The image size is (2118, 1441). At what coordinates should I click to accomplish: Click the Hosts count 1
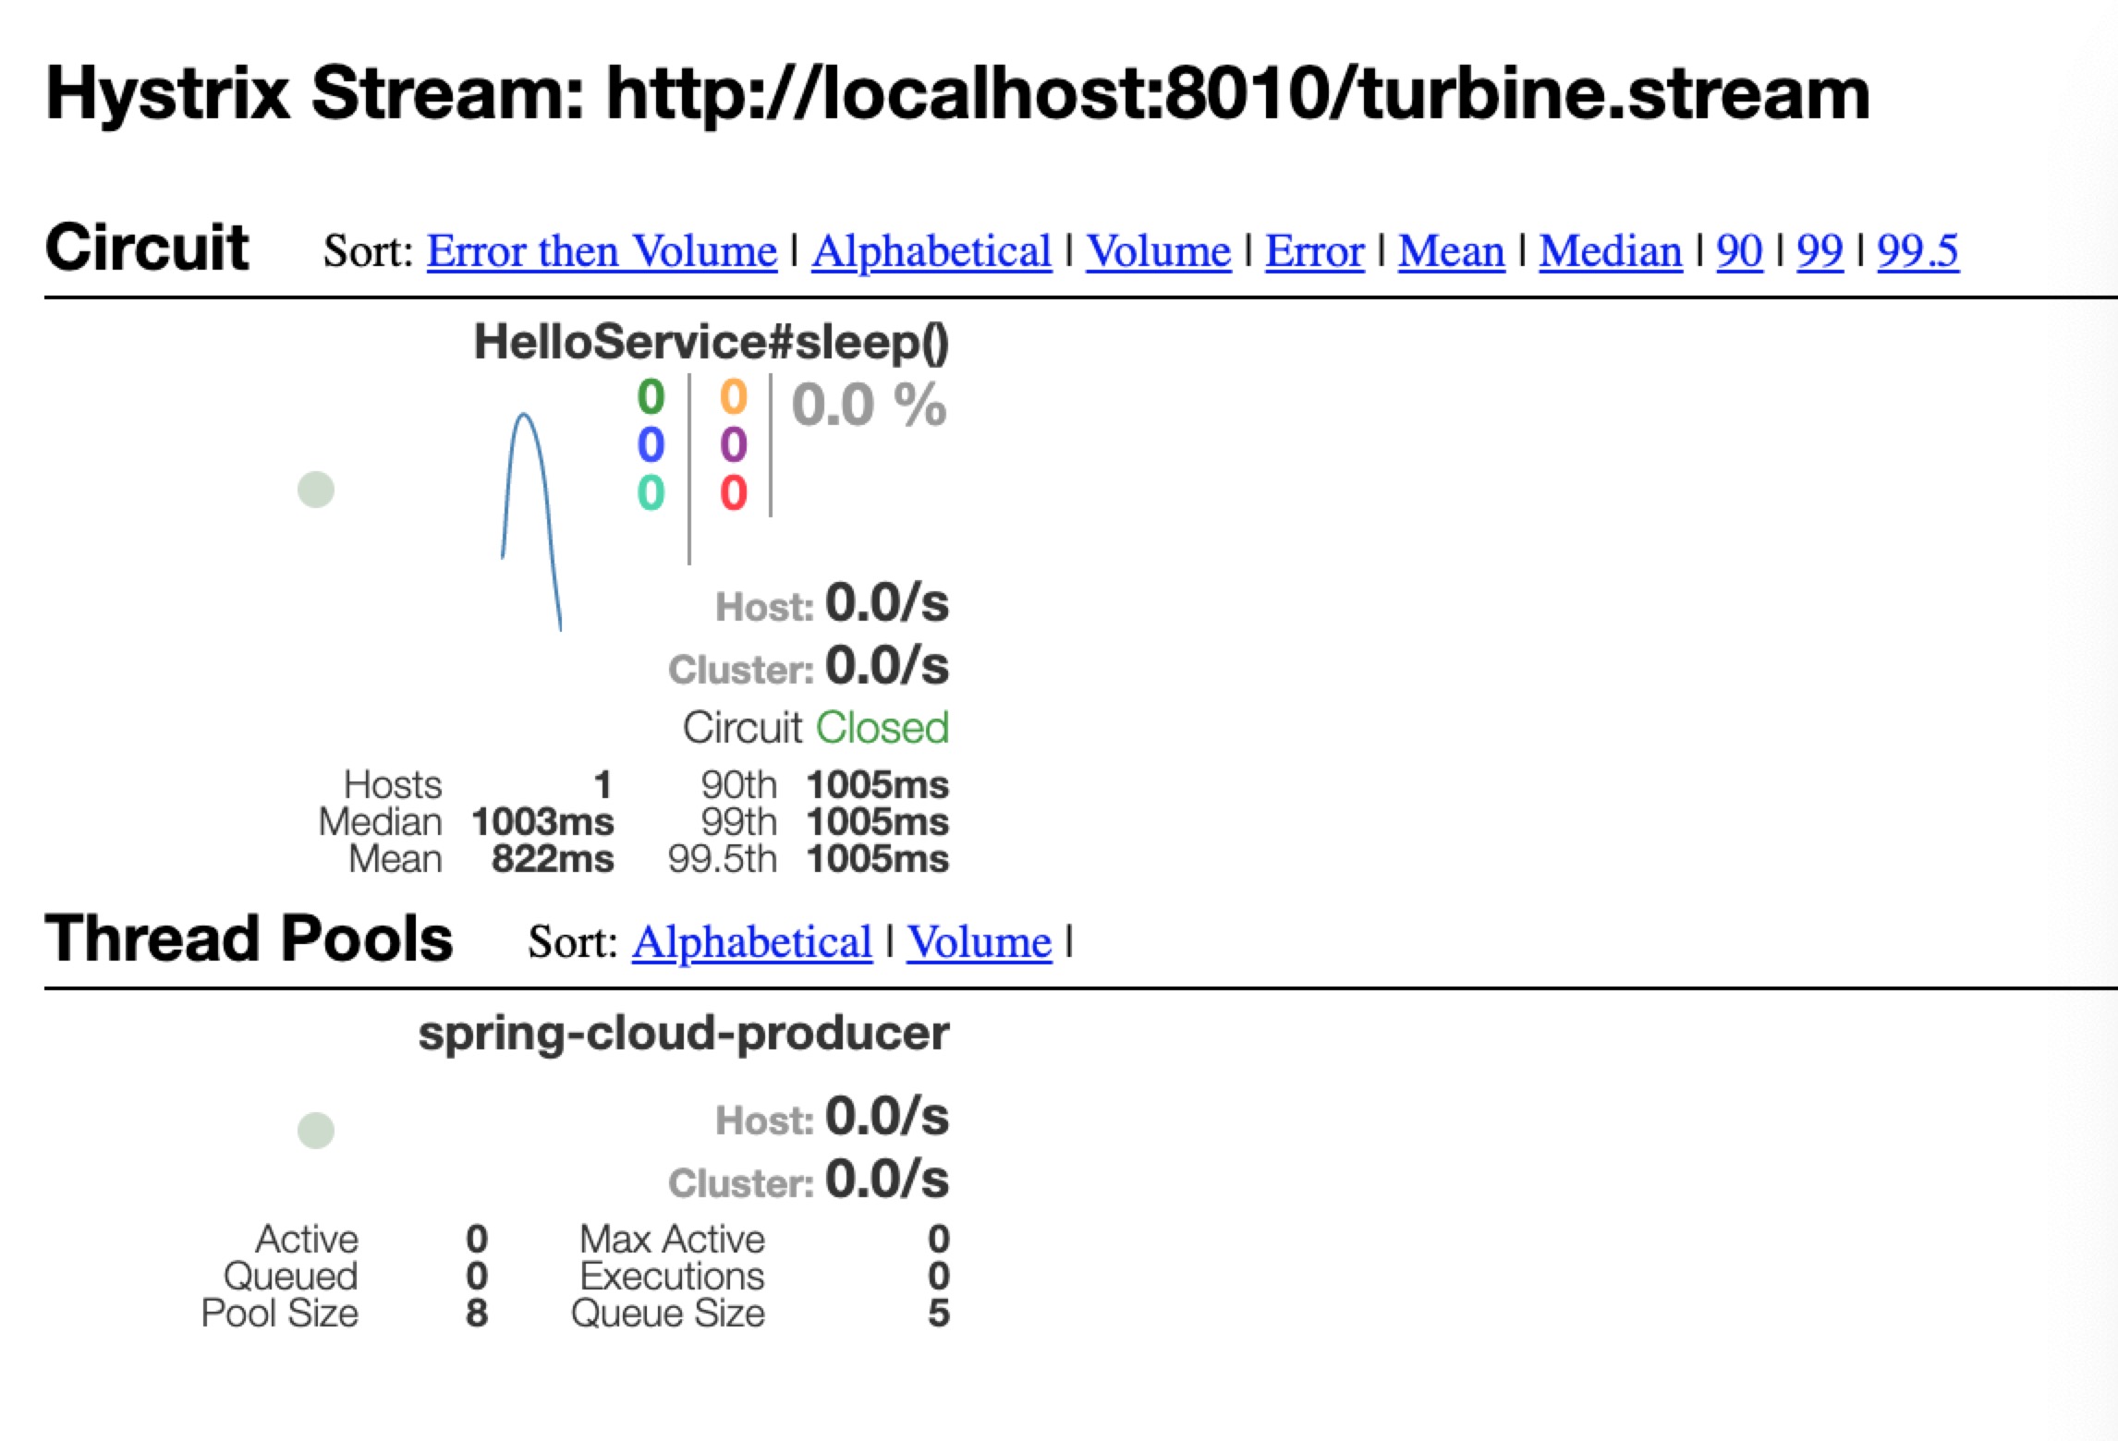click(603, 785)
